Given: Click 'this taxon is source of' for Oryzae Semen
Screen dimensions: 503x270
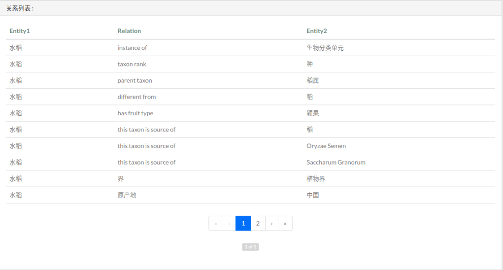Looking at the screenshot, I should [x=147, y=146].
